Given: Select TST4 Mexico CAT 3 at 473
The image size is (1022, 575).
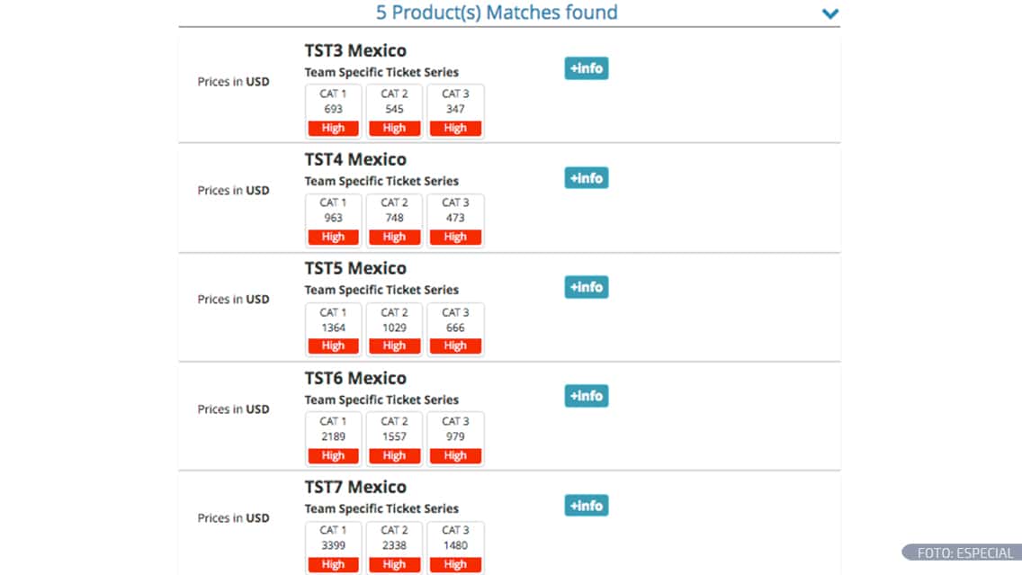Looking at the screenshot, I should pyautogui.click(x=455, y=220).
